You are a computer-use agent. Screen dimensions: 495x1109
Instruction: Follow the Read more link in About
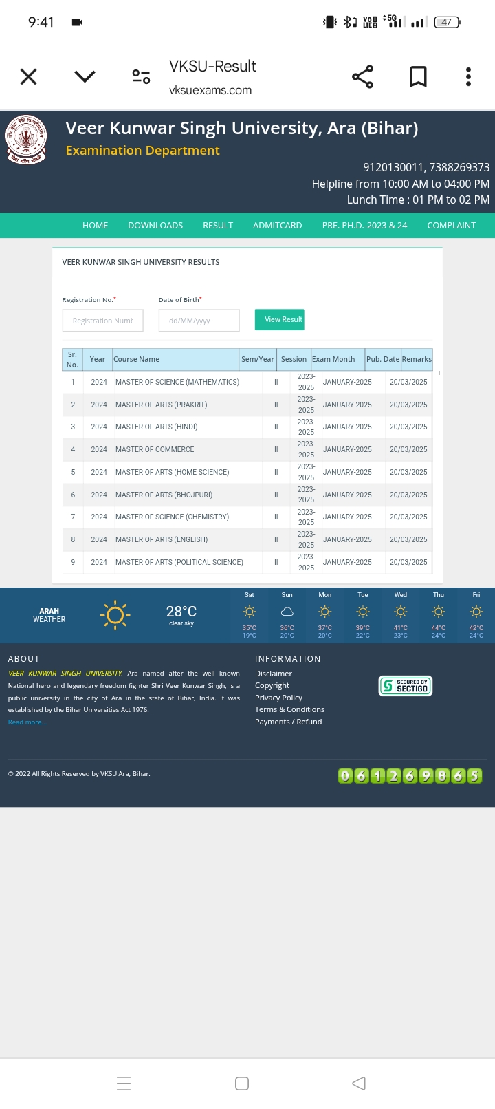pyautogui.click(x=27, y=722)
